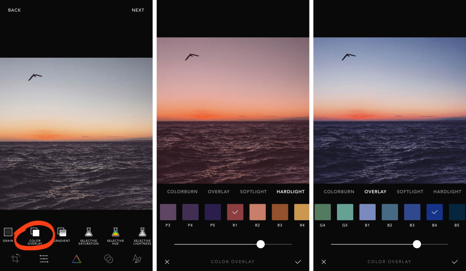Pick the B2 slate blue swatch
This screenshot has height=271, width=466.
click(389, 212)
